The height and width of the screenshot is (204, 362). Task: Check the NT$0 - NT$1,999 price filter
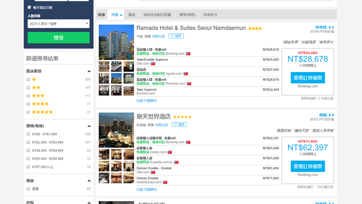pos(28,134)
